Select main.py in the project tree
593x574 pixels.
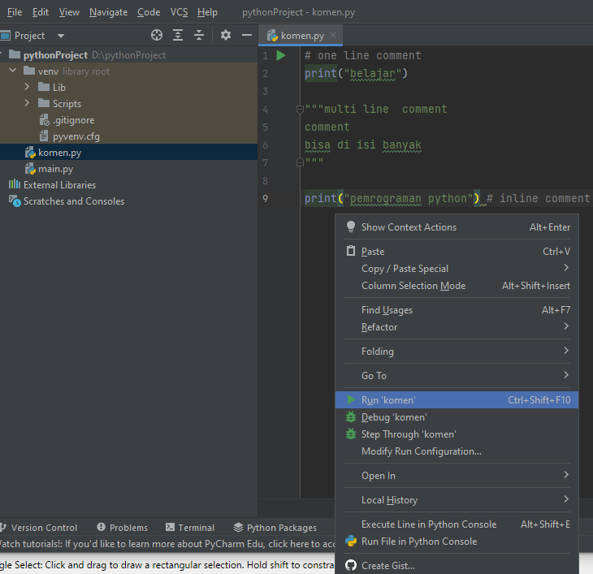[x=128, y=169]
